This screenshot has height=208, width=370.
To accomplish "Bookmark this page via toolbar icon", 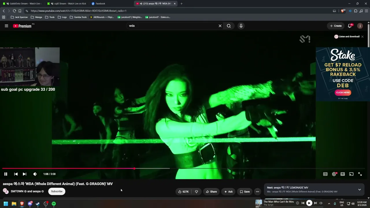I will click(20, 11).
